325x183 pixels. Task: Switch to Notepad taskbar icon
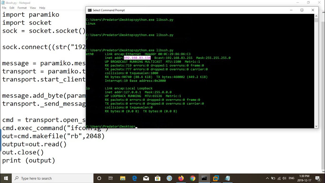point(227,178)
